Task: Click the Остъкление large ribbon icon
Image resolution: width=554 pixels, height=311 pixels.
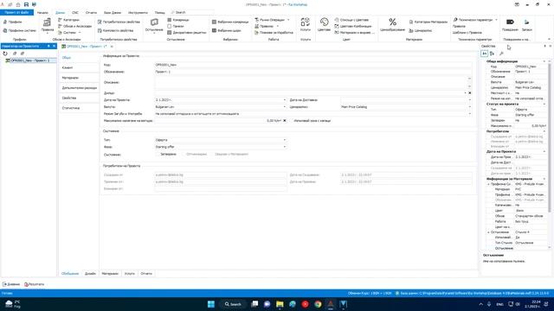Action: (154, 25)
